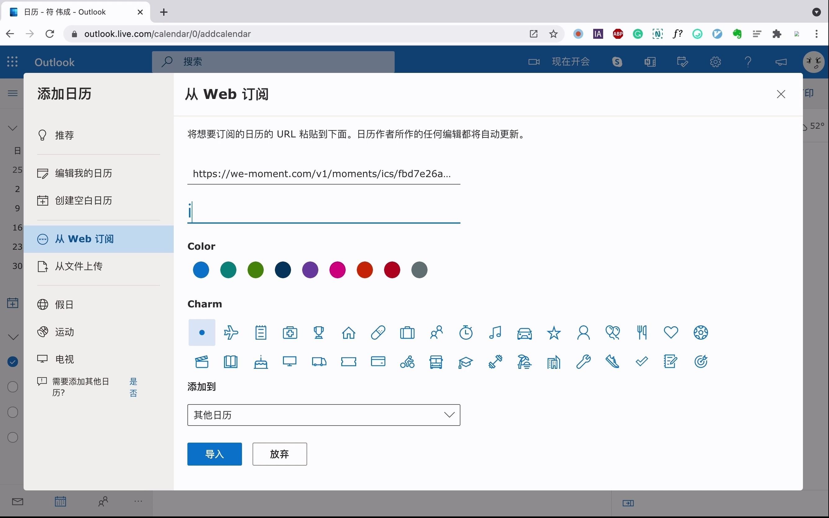The image size is (829, 518).
Task: Open the 运动 calendars
Action: click(99, 332)
